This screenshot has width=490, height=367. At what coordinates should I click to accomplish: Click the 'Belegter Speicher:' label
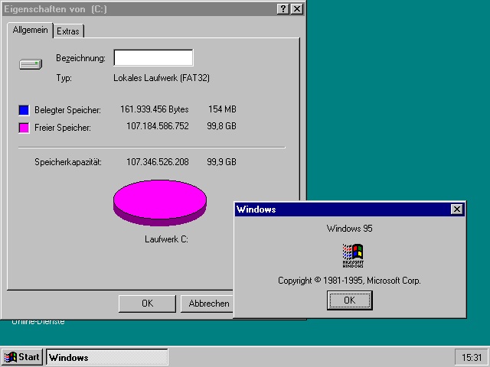[68, 110]
